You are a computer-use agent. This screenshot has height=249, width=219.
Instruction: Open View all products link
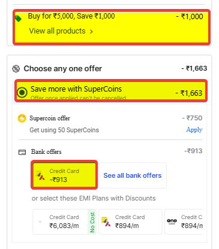[57, 31]
